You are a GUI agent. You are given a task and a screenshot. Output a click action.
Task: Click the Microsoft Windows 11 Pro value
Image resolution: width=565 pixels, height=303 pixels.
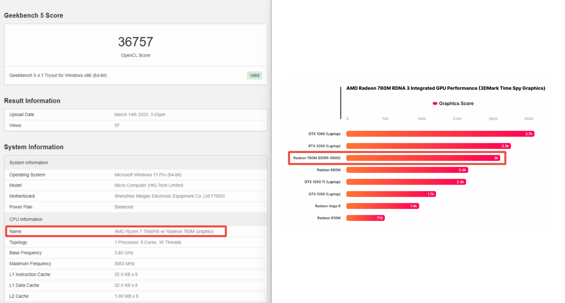click(148, 175)
